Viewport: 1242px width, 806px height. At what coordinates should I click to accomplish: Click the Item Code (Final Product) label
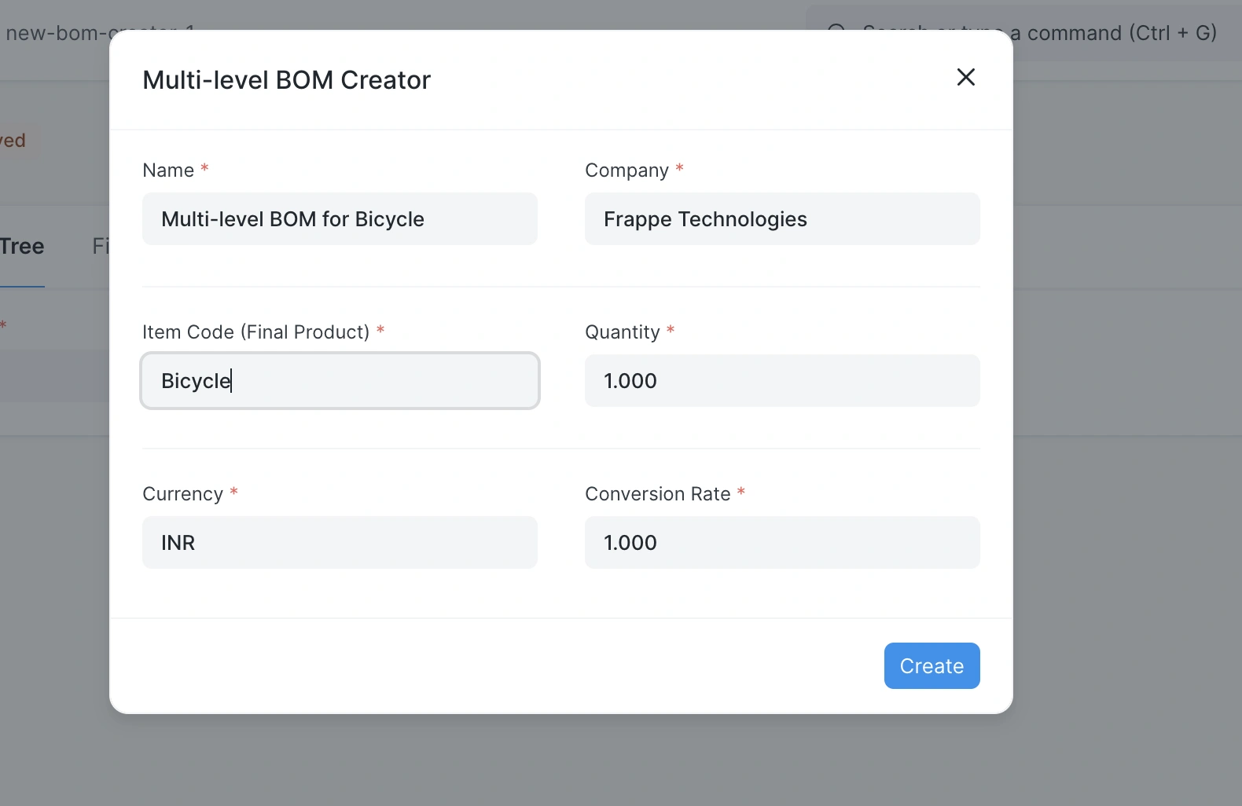[x=255, y=332]
